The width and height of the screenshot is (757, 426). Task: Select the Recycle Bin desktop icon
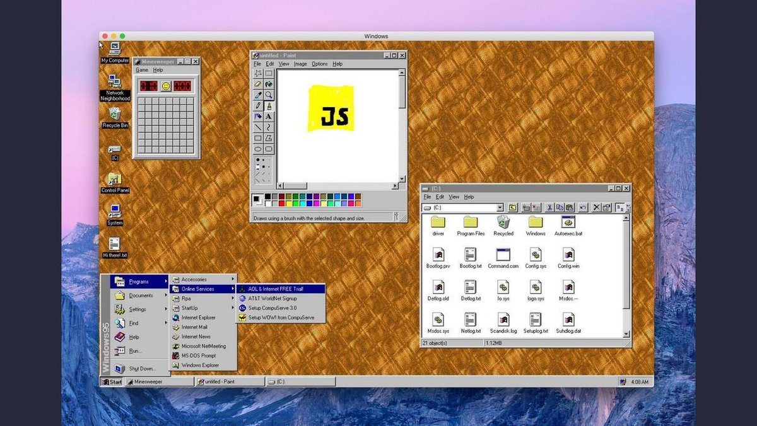point(115,118)
